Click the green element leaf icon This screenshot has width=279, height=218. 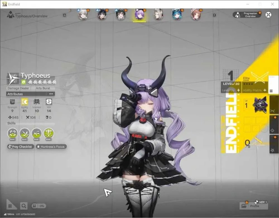[x=23, y=82]
